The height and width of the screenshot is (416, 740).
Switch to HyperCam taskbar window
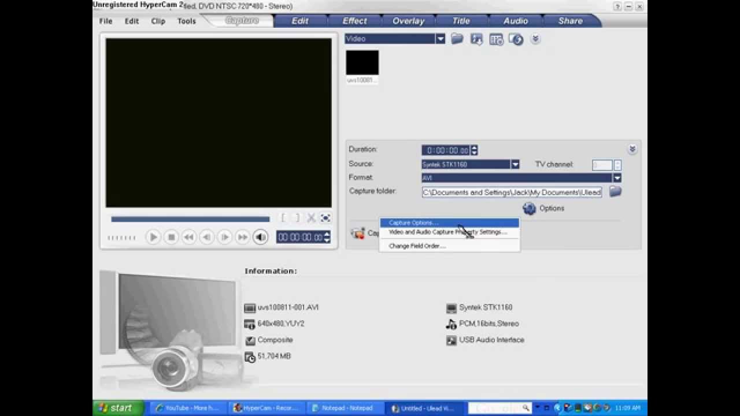[265, 408]
